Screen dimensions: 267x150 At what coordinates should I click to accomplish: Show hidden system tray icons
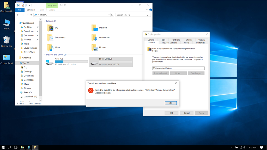tap(232, 147)
